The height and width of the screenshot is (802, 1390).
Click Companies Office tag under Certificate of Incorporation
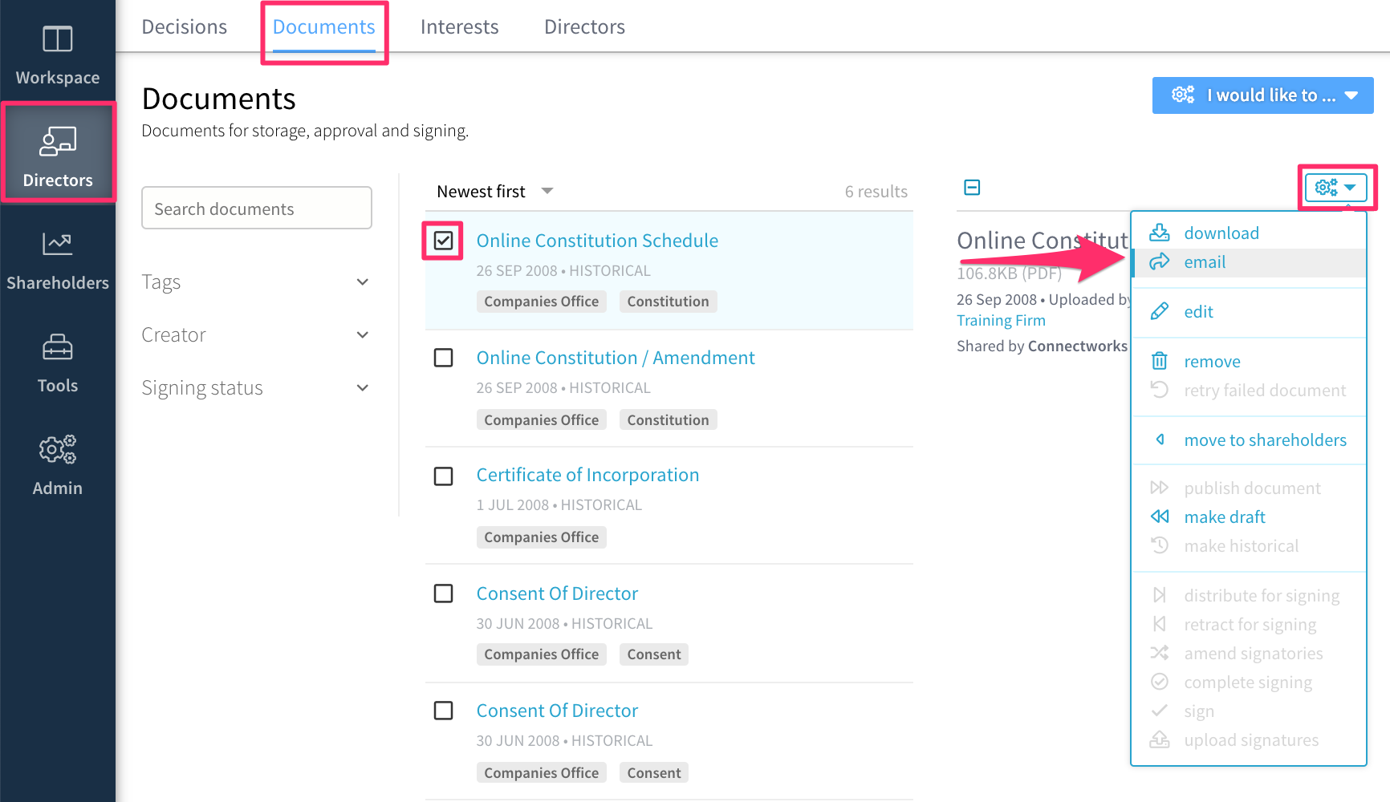point(541,537)
